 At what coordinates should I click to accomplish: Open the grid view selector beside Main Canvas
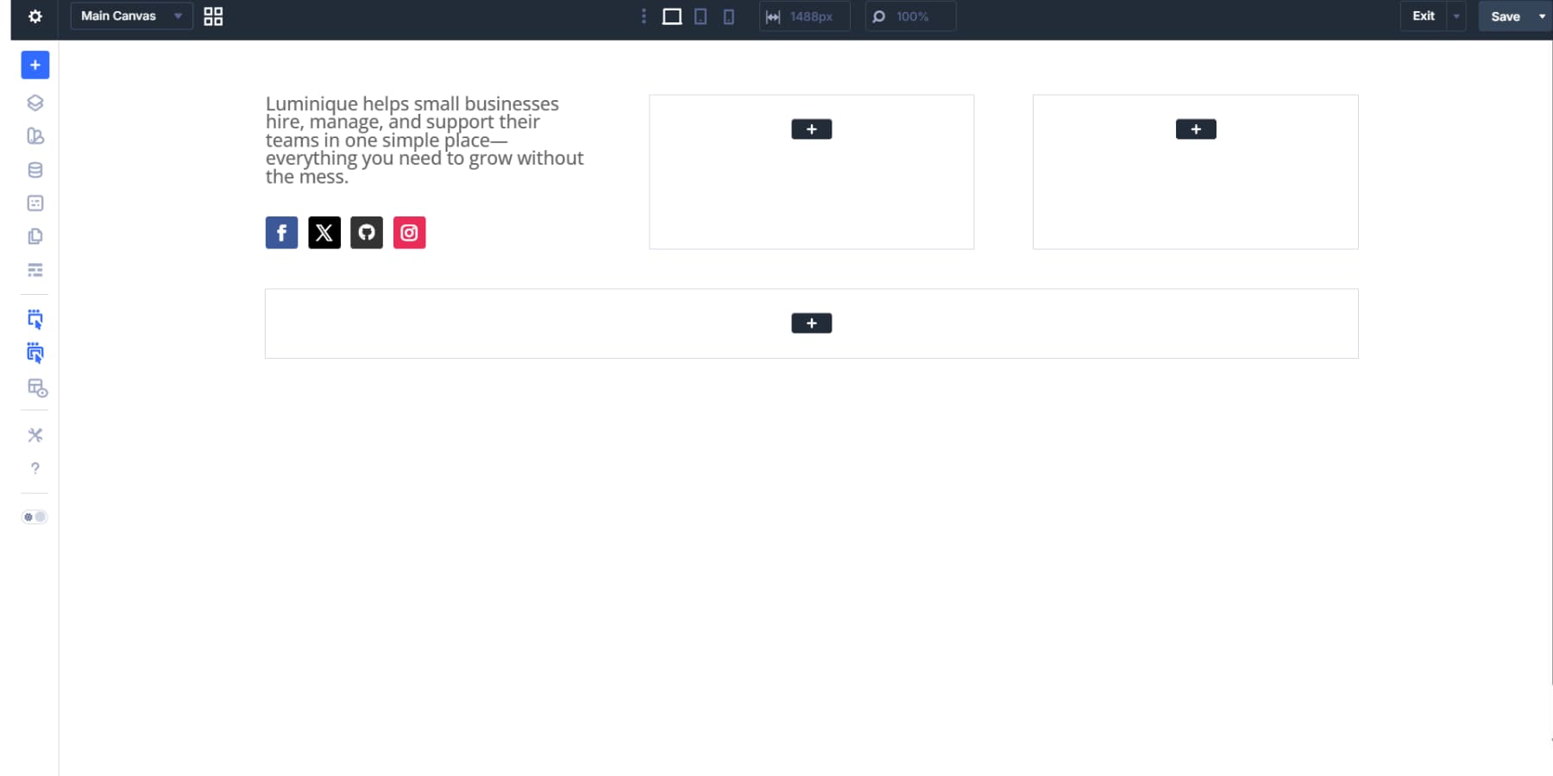coord(212,16)
